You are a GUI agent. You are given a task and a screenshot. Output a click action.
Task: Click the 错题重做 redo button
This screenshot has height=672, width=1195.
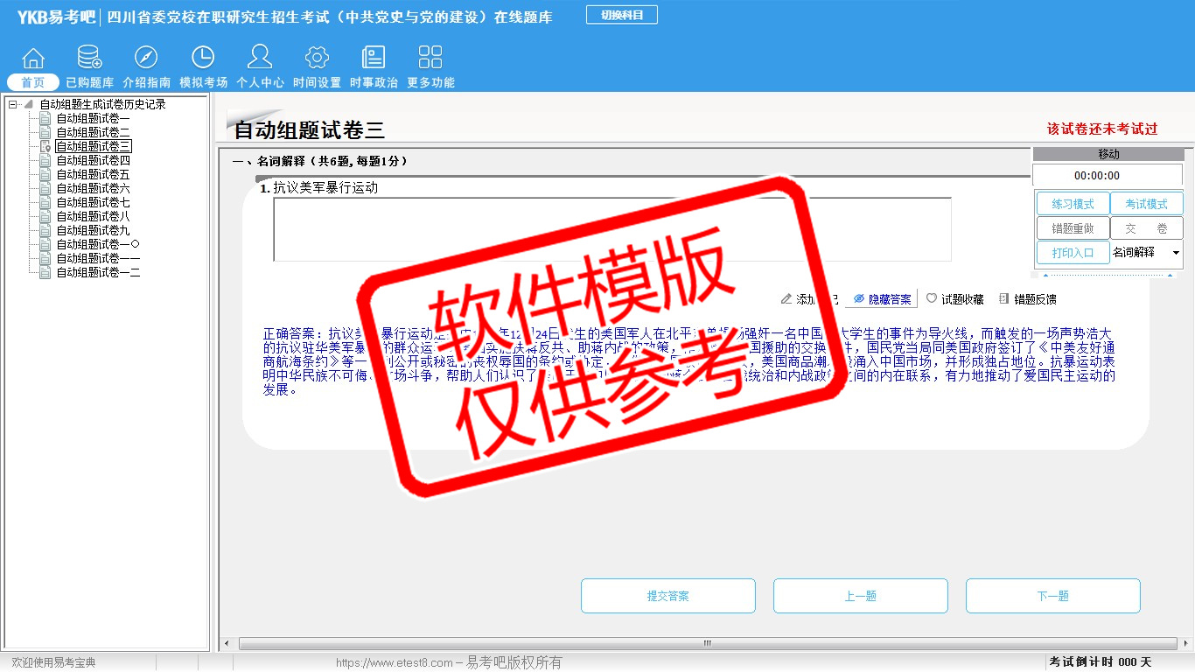1073,228
